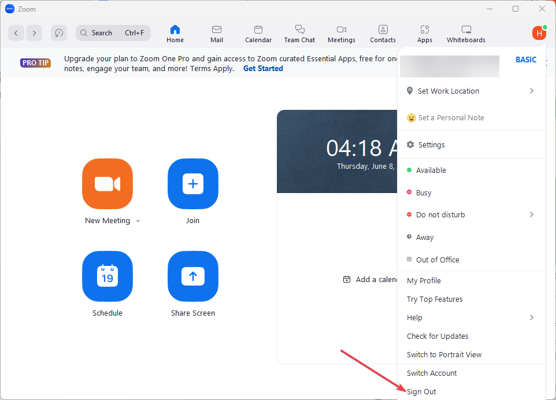
Task: Set status to Out of Office
Action: pyautogui.click(x=471, y=260)
